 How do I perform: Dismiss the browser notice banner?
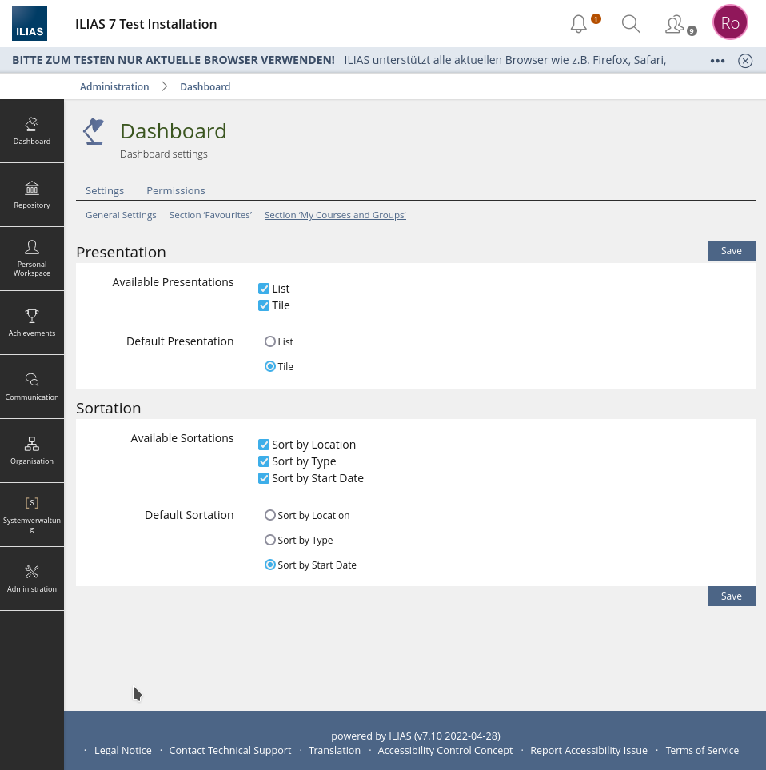pyautogui.click(x=745, y=61)
